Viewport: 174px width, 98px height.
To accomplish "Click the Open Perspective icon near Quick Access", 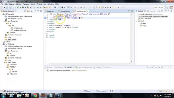I will pos(167,7).
